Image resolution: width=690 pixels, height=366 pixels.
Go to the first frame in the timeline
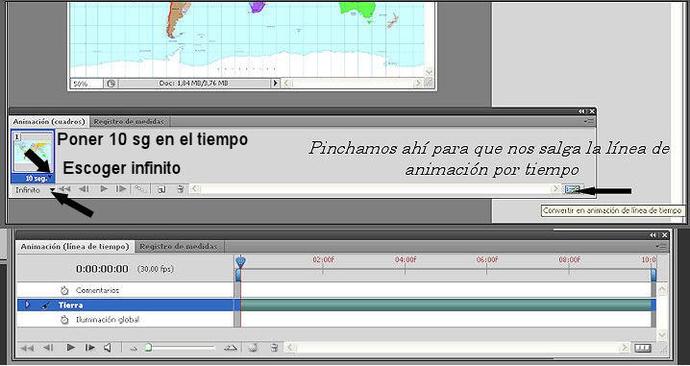tap(27, 348)
